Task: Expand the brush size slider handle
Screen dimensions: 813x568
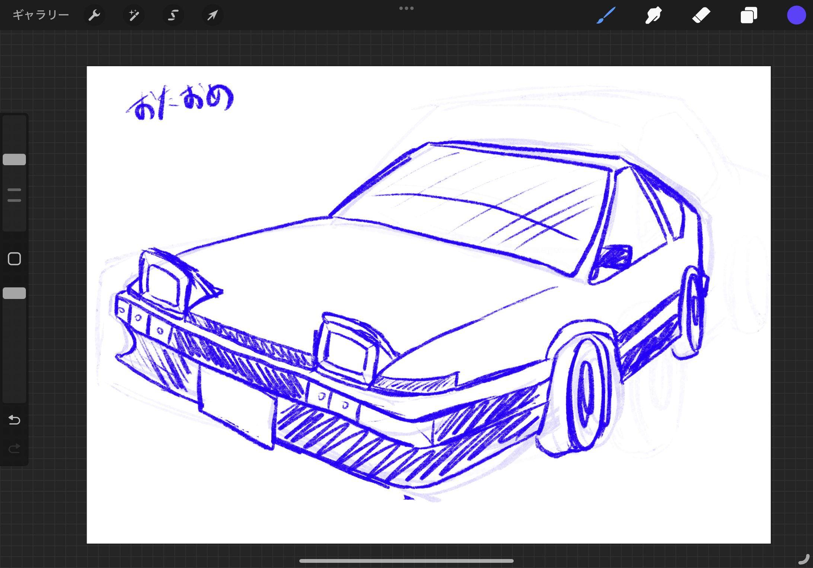Action: coord(14,159)
